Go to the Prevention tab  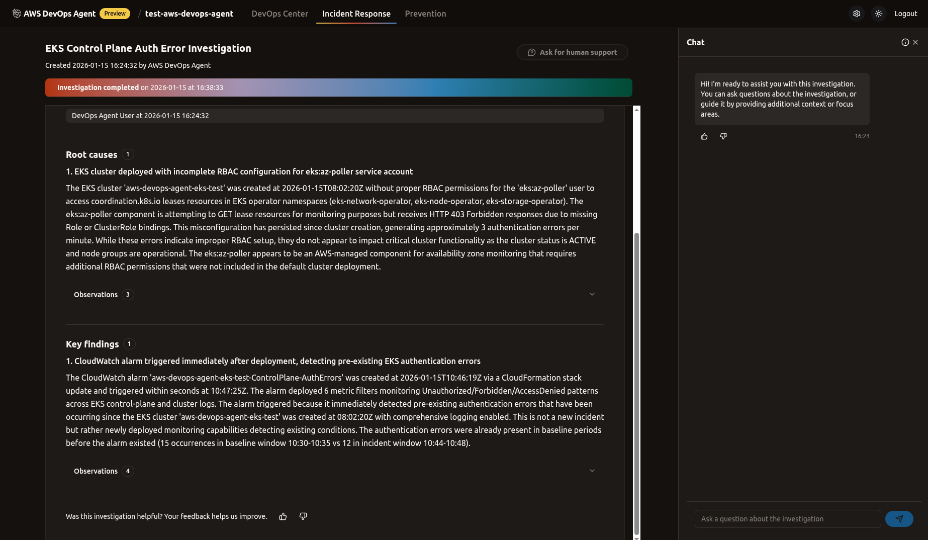pyautogui.click(x=425, y=14)
